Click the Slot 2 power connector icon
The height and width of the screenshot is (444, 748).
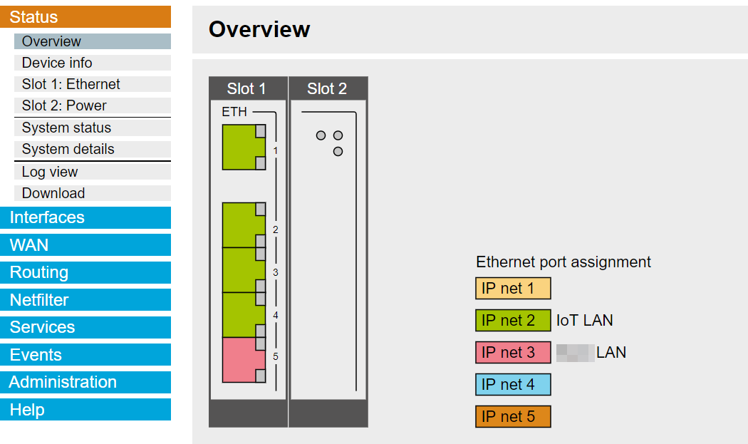click(x=329, y=142)
